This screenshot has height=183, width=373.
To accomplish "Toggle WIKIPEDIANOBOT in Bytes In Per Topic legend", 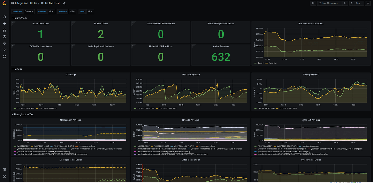I will [162, 146].
